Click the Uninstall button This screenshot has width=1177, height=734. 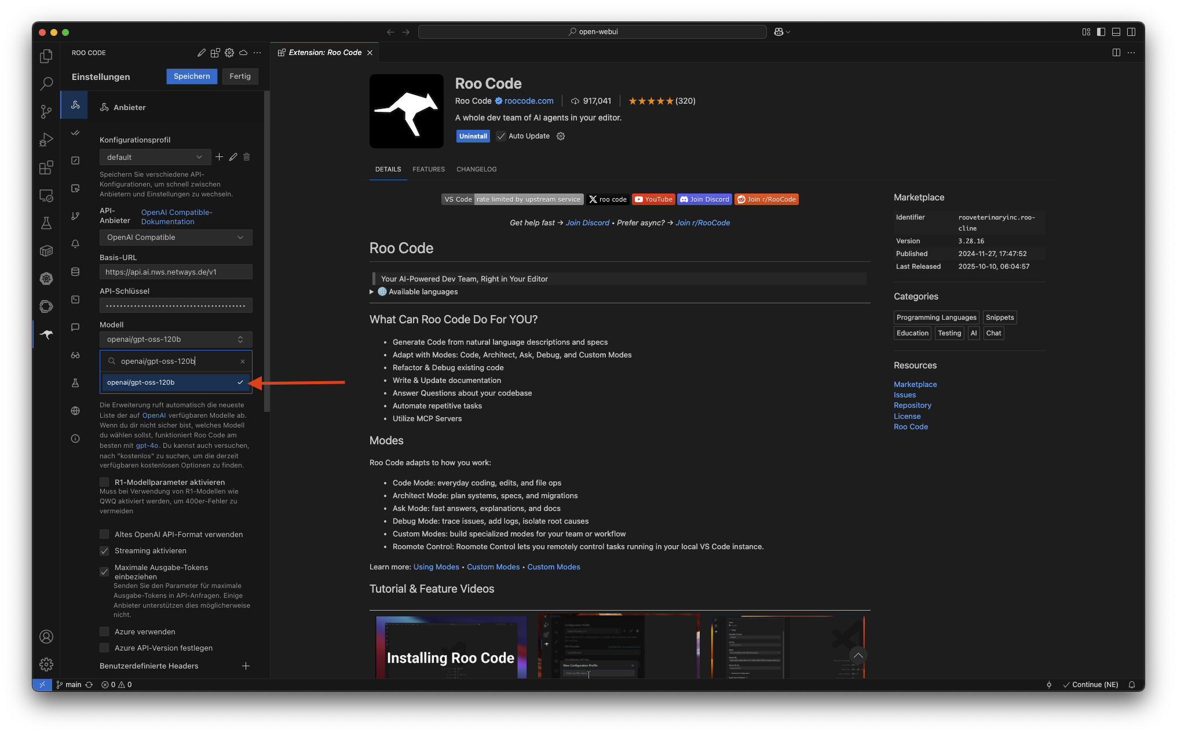click(473, 136)
